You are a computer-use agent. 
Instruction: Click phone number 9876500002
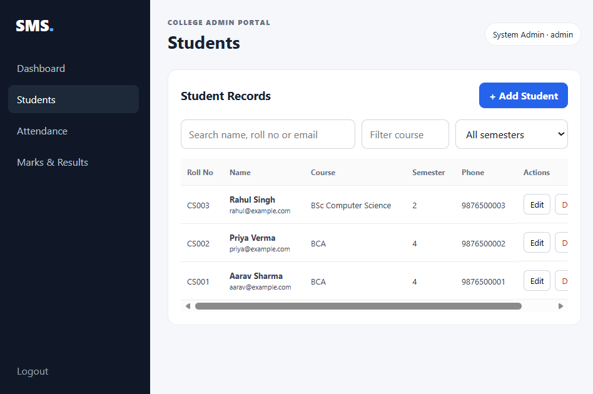click(484, 243)
